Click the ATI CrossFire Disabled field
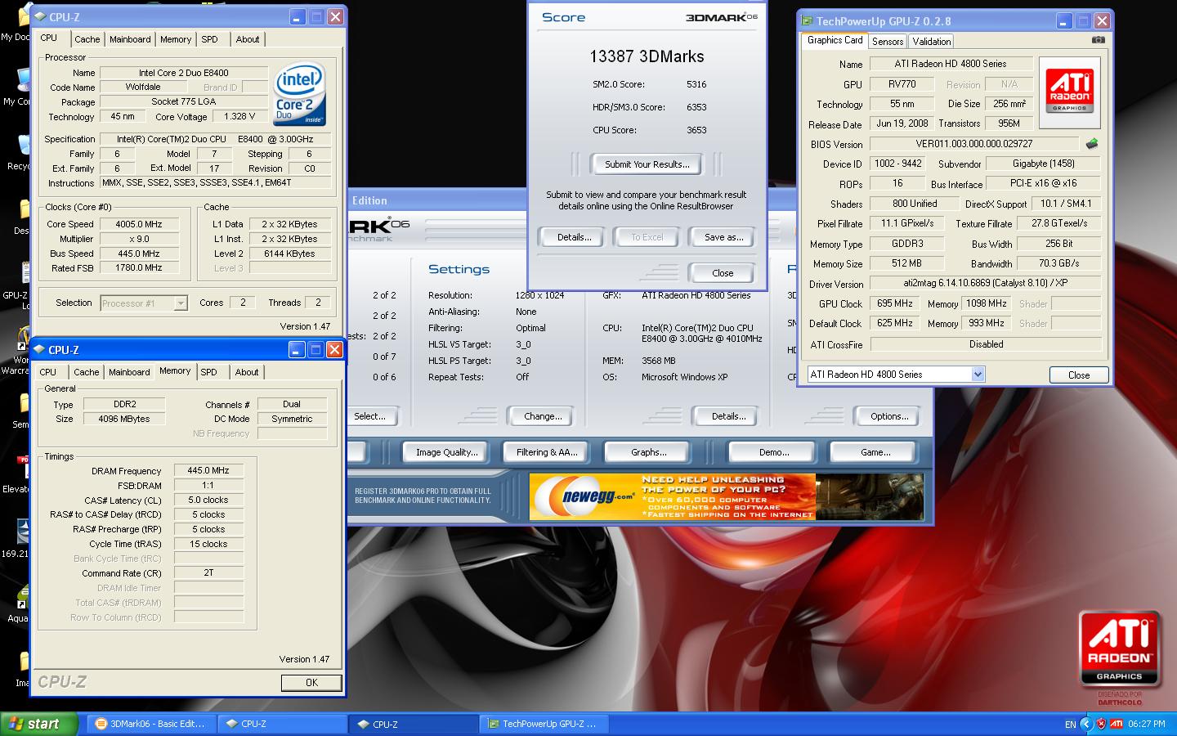Screen dimensions: 1177x736 985,344
